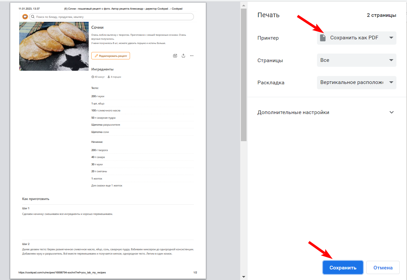Click the recipe title Сочни

coord(97,27)
